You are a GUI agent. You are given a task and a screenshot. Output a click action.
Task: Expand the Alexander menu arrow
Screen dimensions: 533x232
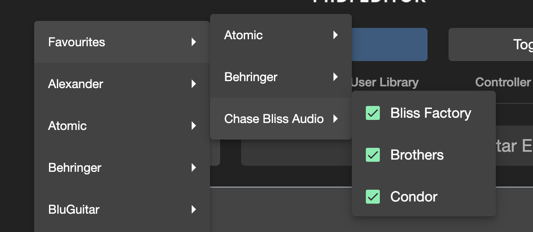193,84
